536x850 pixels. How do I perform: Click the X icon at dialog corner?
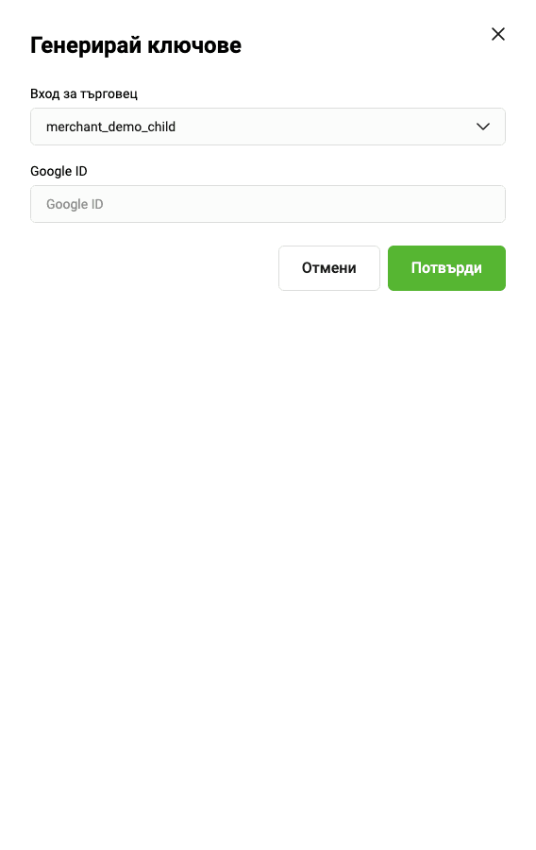click(497, 34)
